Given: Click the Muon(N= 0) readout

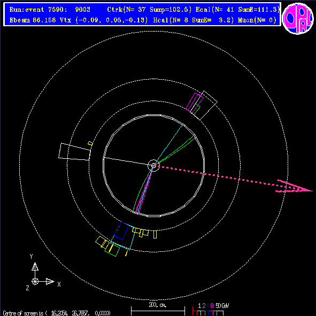Looking at the screenshot, I should coord(257,20).
